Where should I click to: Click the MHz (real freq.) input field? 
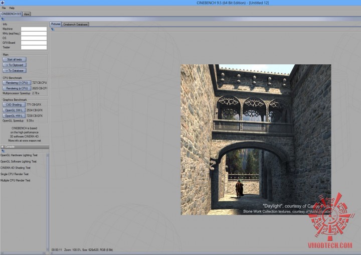(x=34, y=34)
